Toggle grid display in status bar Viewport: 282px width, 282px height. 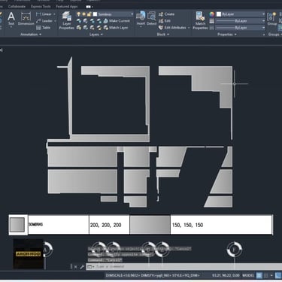coord(259,275)
